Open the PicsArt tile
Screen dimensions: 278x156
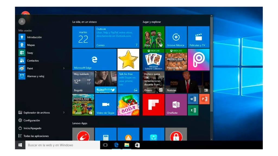(x=198, y=60)
